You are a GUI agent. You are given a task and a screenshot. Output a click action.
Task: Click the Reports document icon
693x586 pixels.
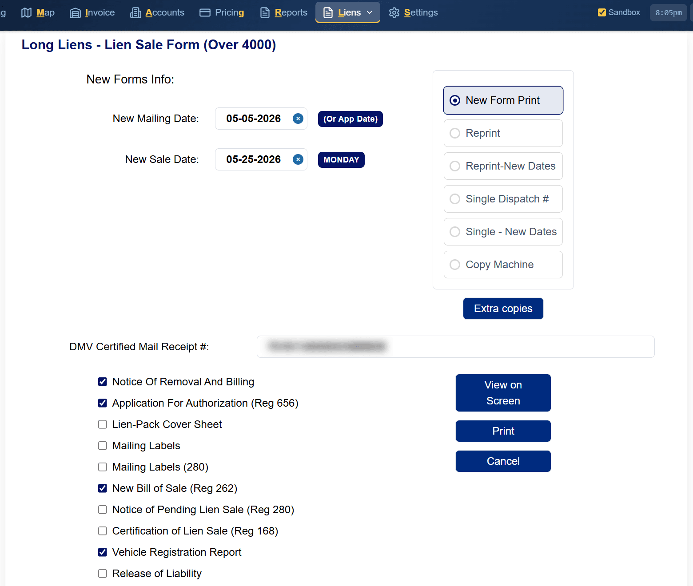pyautogui.click(x=265, y=13)
